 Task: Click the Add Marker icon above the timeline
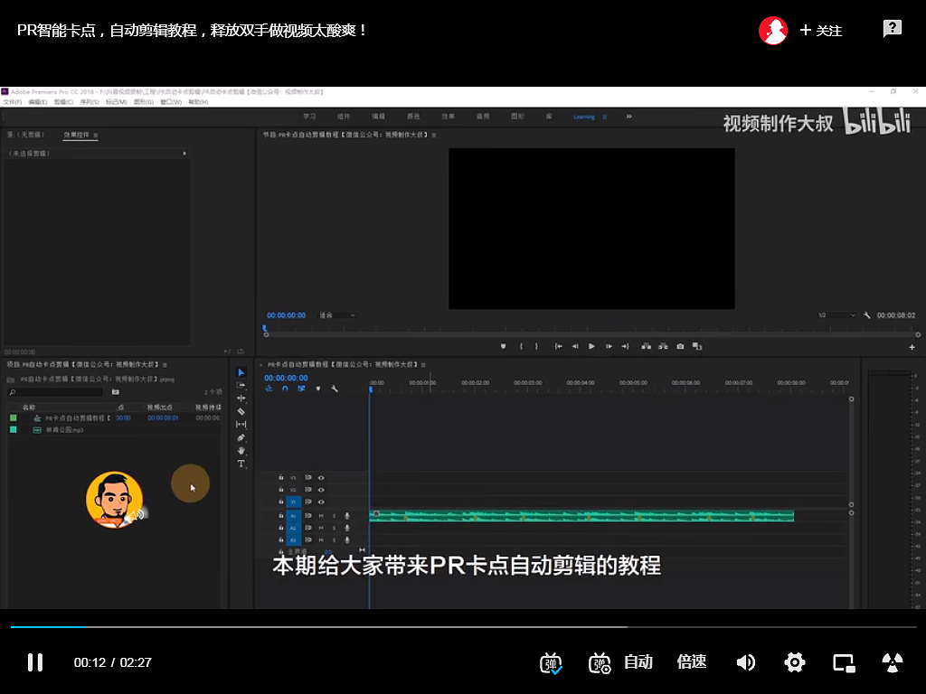click(x=318, y=389)
